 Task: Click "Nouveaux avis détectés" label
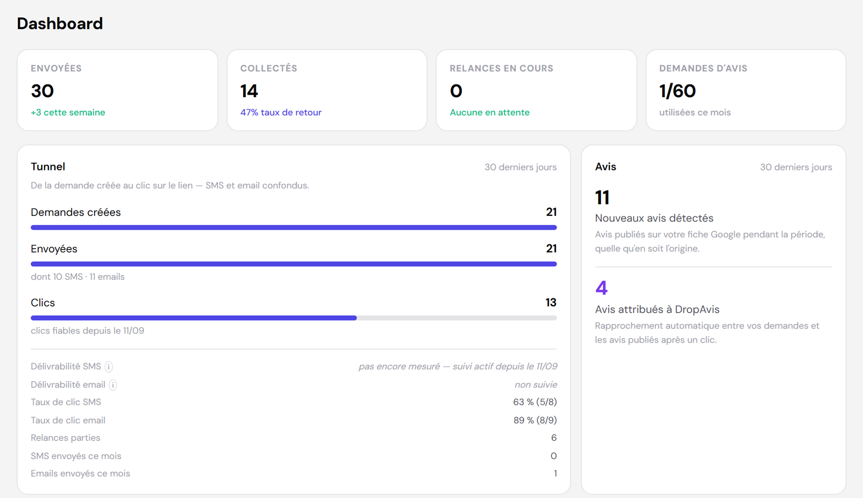tap(654, 219)
